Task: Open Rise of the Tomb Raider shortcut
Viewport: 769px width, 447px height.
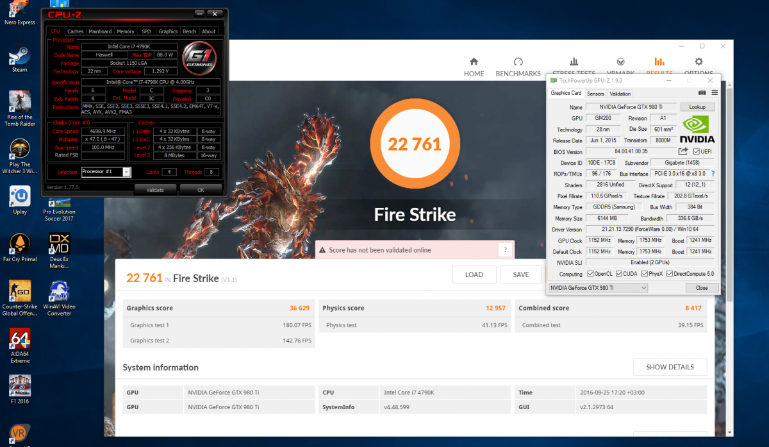Action: (20, 108)
